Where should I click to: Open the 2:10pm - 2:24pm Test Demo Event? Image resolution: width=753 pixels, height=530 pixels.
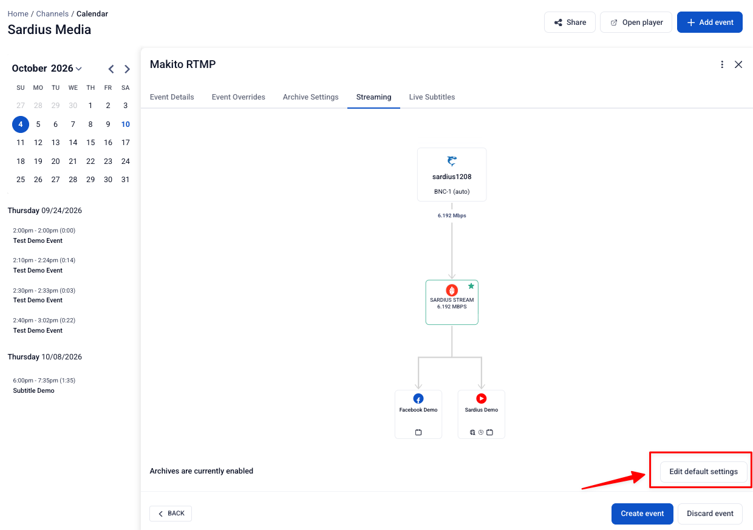point(44,265)
